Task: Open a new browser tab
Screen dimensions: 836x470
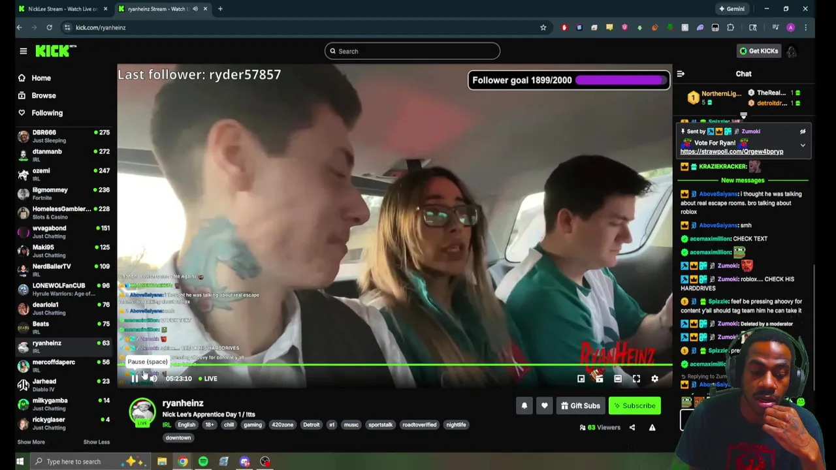Action: [x=220, y=9]
